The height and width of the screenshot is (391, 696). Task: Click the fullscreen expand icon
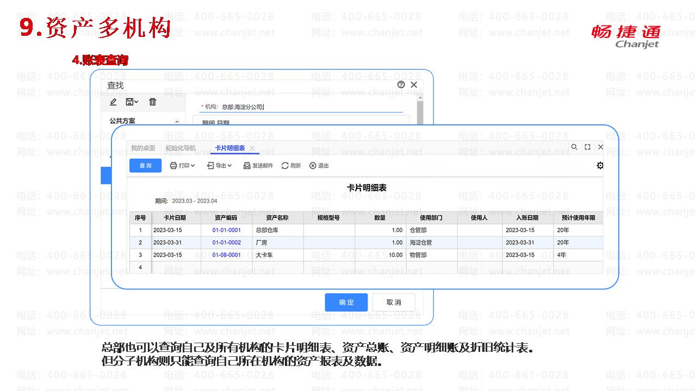coord(587,147)
